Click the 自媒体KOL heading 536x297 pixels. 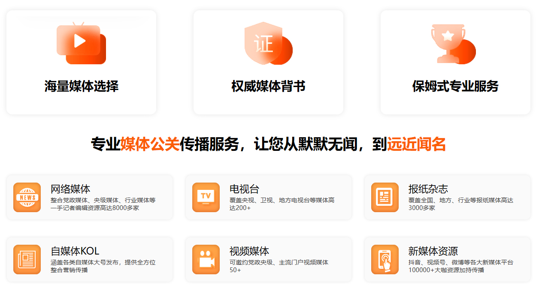coord(75,251)
